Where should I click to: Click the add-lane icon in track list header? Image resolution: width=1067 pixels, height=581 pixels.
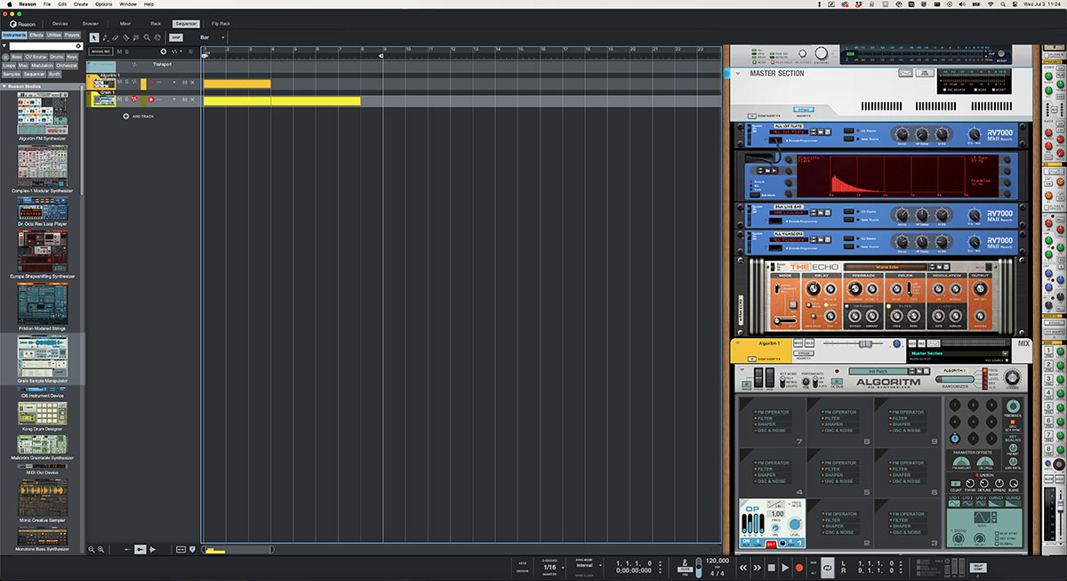click(163, 52)
